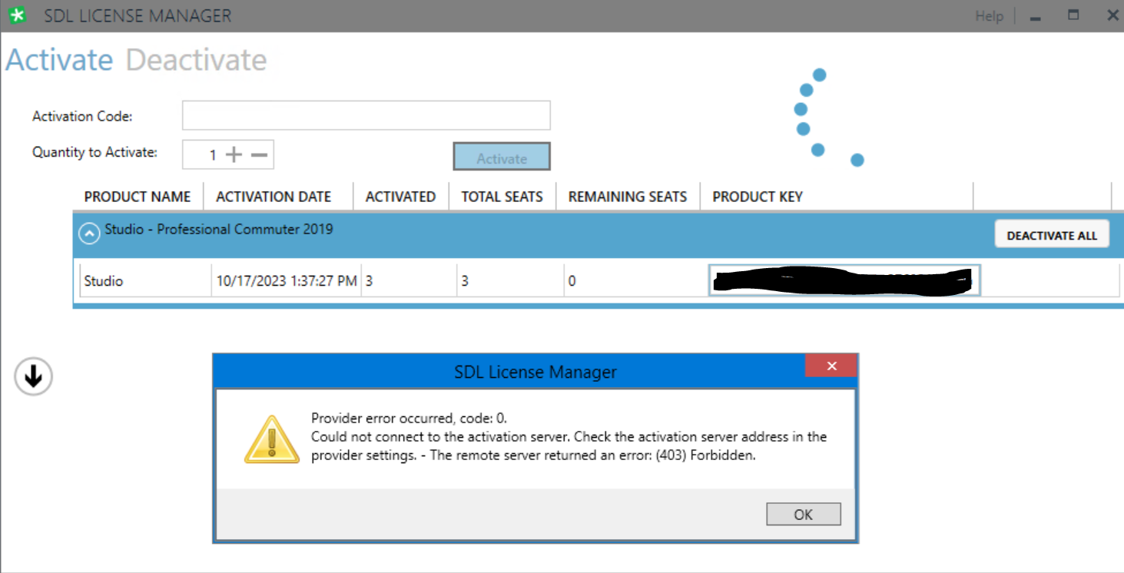Screen dimensions: 1124x573
Task: Click the 10/17/2023 1:37:27 PM date cell
Action: pos(287,280)
